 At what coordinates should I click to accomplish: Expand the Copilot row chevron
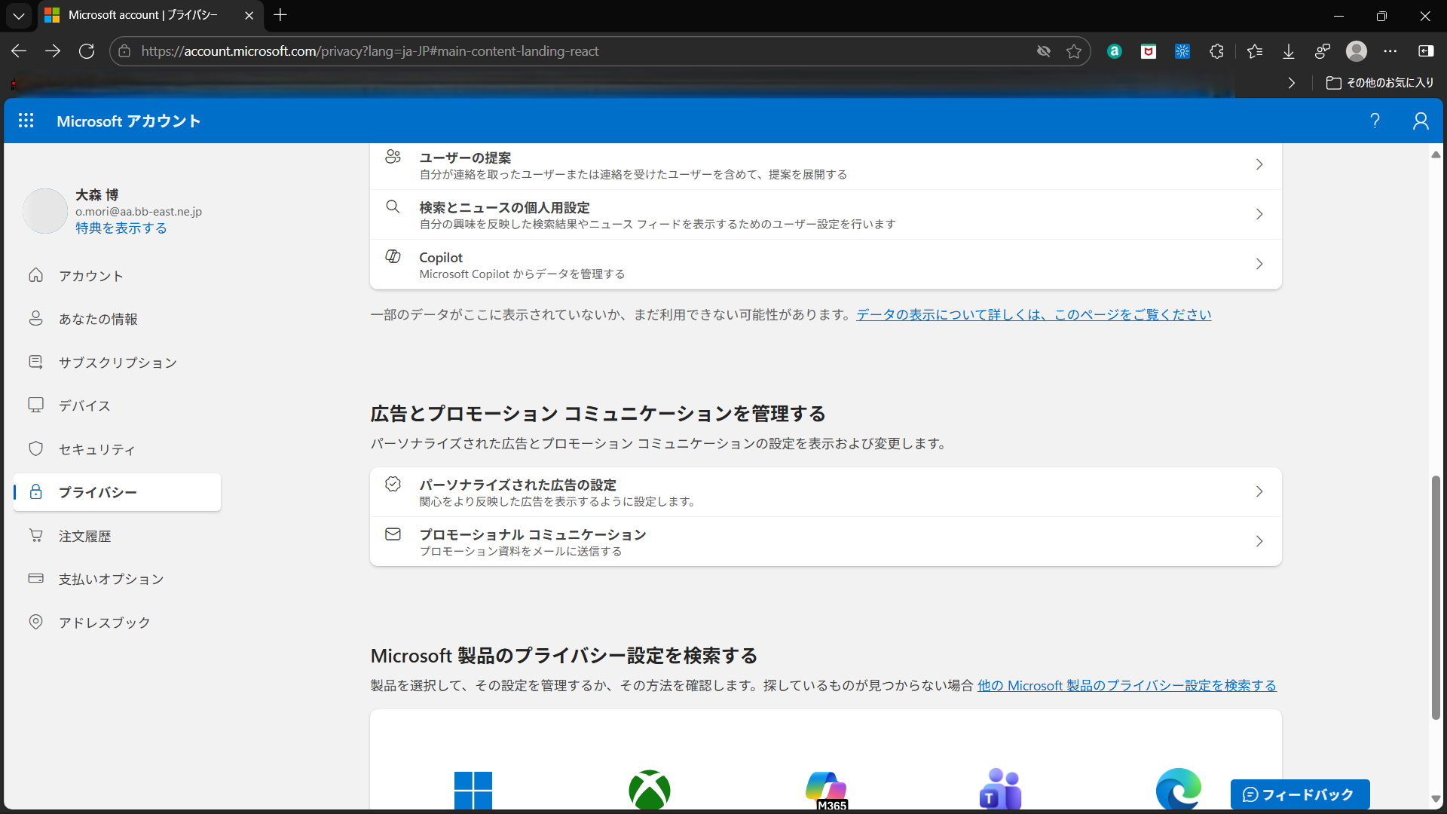tap(1259, 264)
